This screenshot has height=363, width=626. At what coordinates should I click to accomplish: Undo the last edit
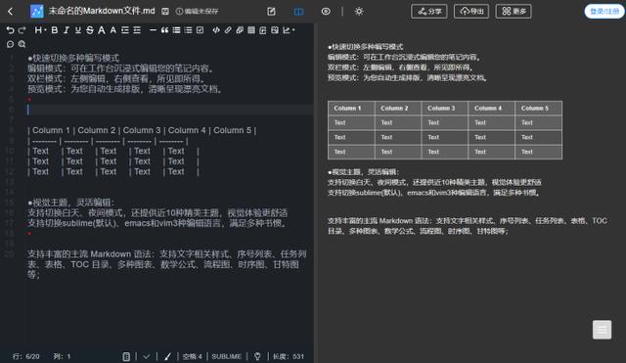click(x=11, y=30)
